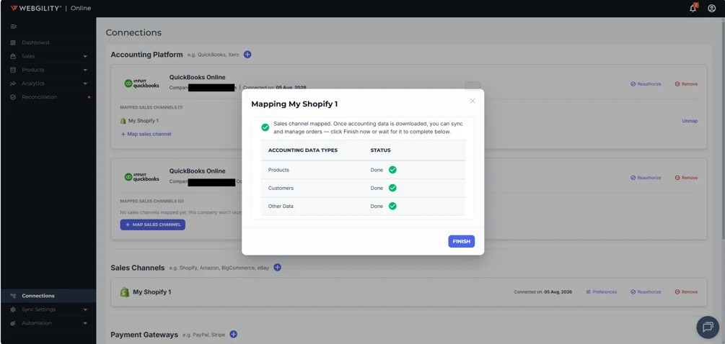The width and height of the screenshot is (725, 344).
Task: Click the sales channel mapped success icon
Action: [x=265, y=127]
